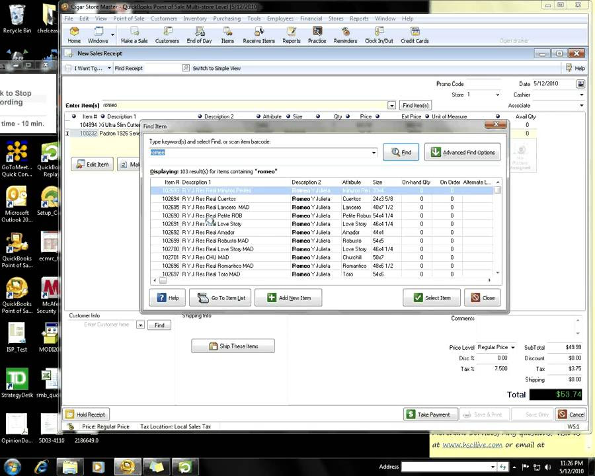The image size is (595, 476).
Task: Open GoToMeeting Quick Connect desktop shortcut
Action: [17, 159]
